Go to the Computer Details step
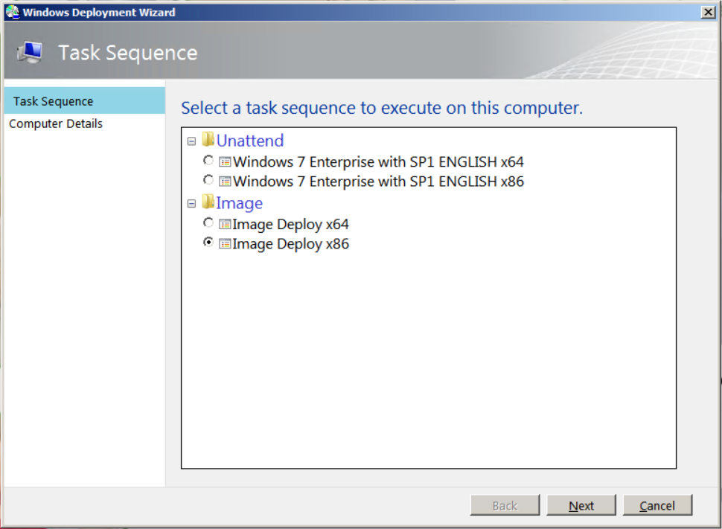 [x=56, y=124]
